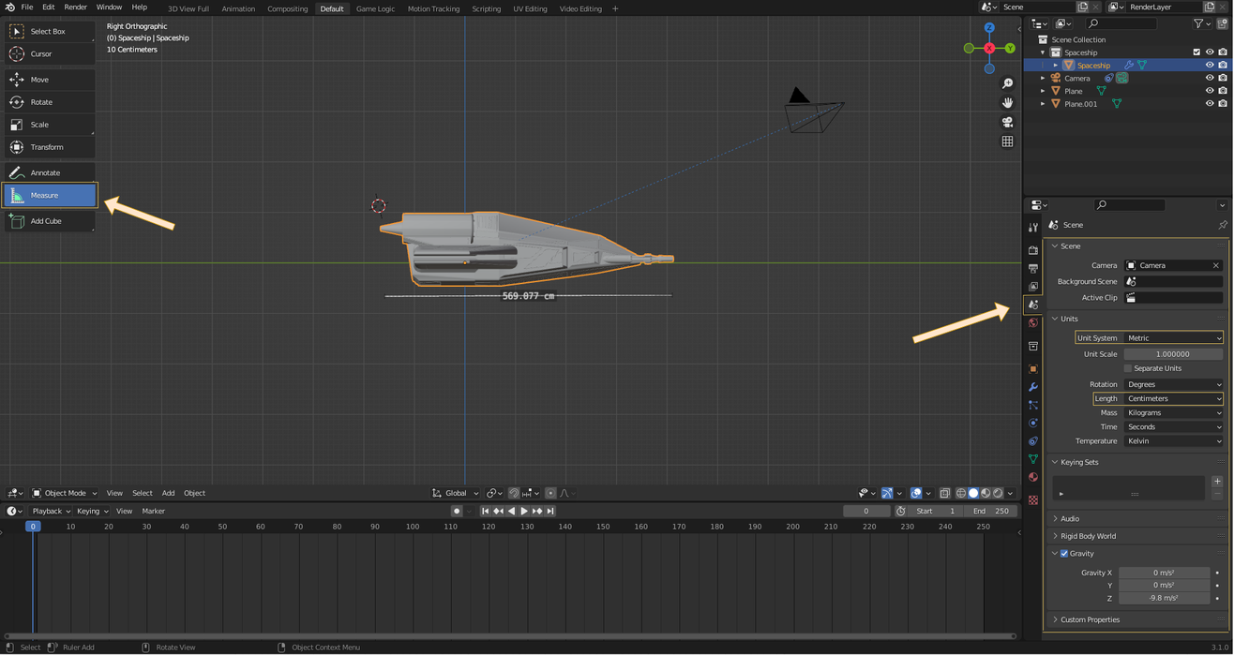Open the Render menu
The height and width of the screenshot is (655, 1234).
pyautogui.click(x=75, y=7)
